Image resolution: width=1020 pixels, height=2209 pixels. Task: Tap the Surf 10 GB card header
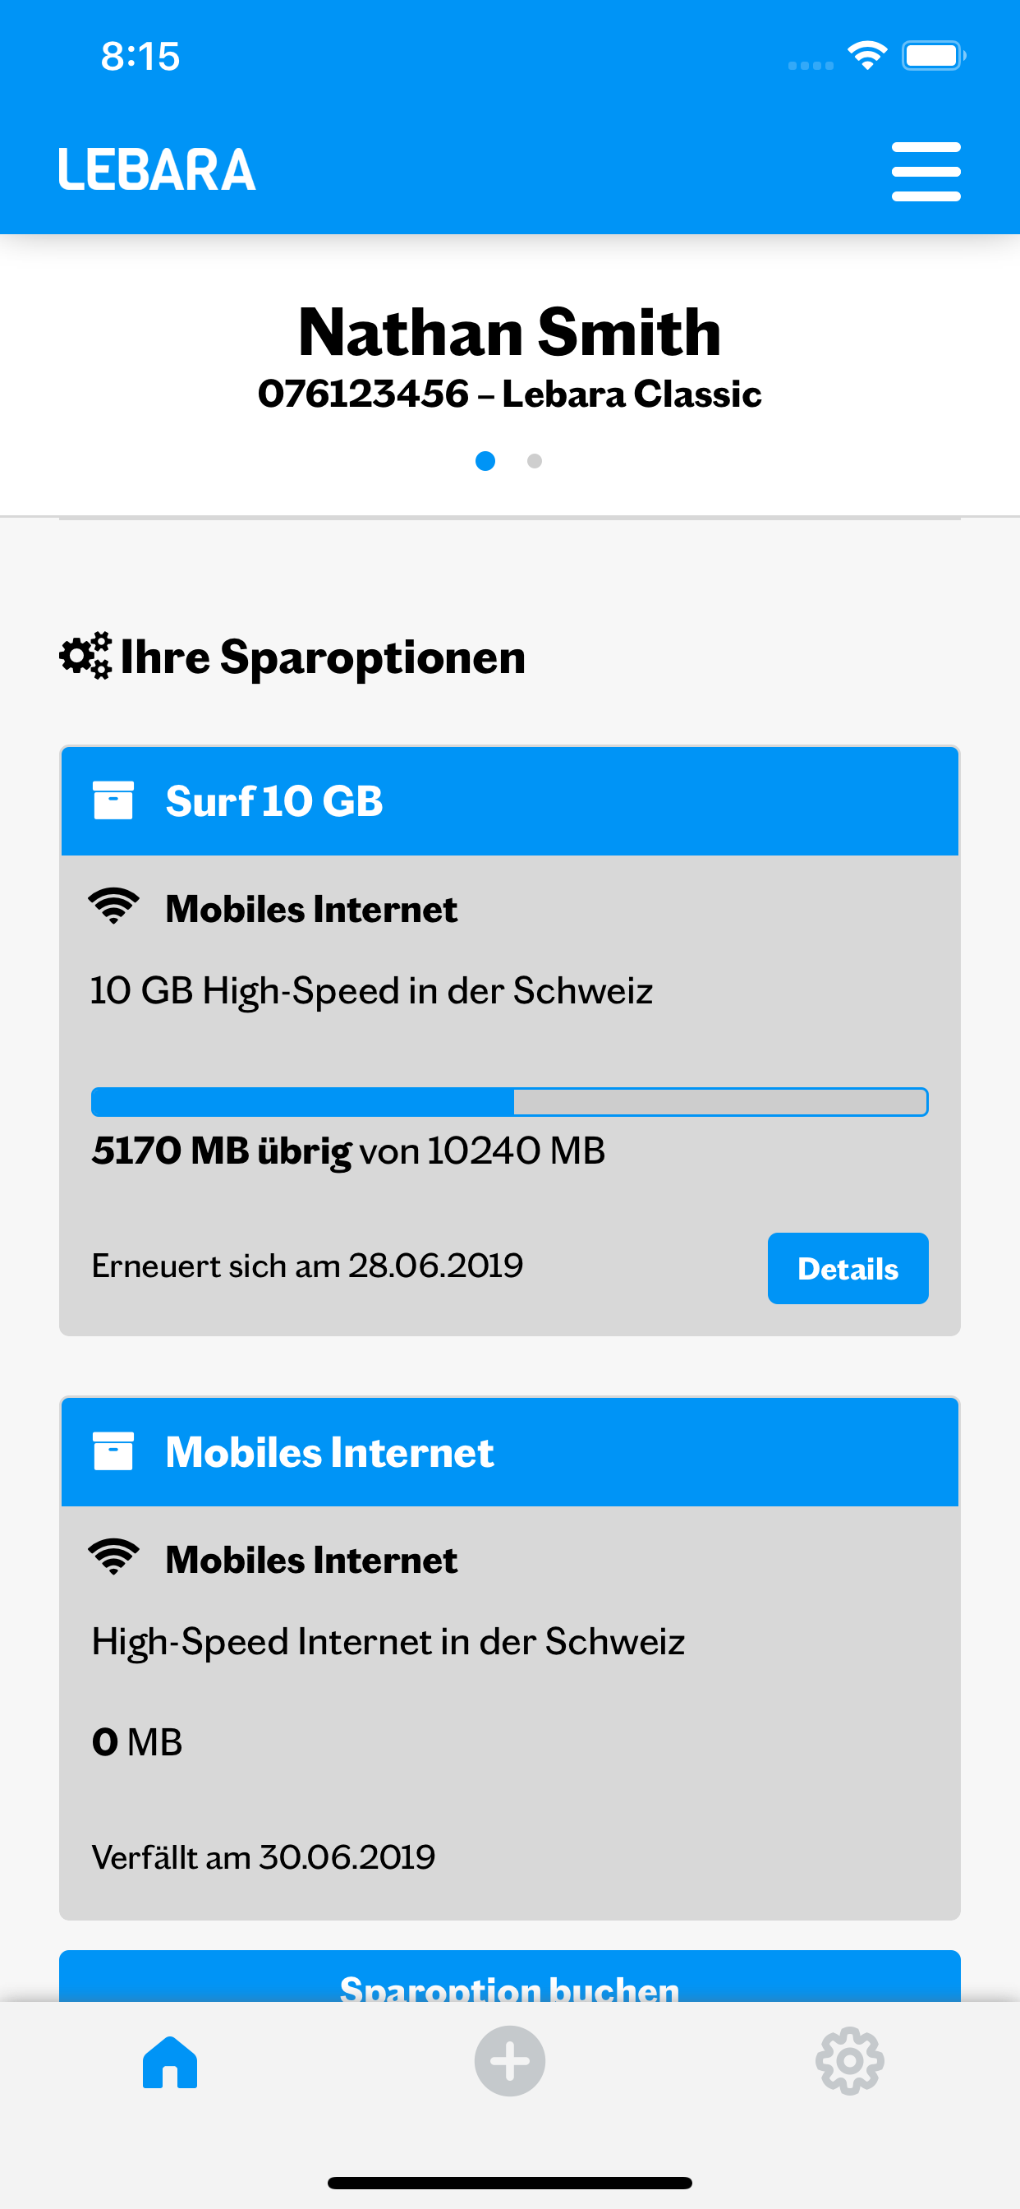tap(509, 801)
